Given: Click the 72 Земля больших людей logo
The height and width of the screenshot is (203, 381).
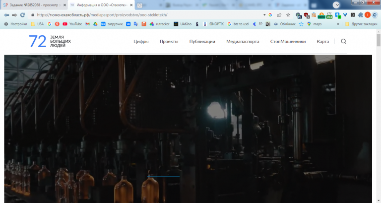Looking at the screenshot, I should click(50, 41).
